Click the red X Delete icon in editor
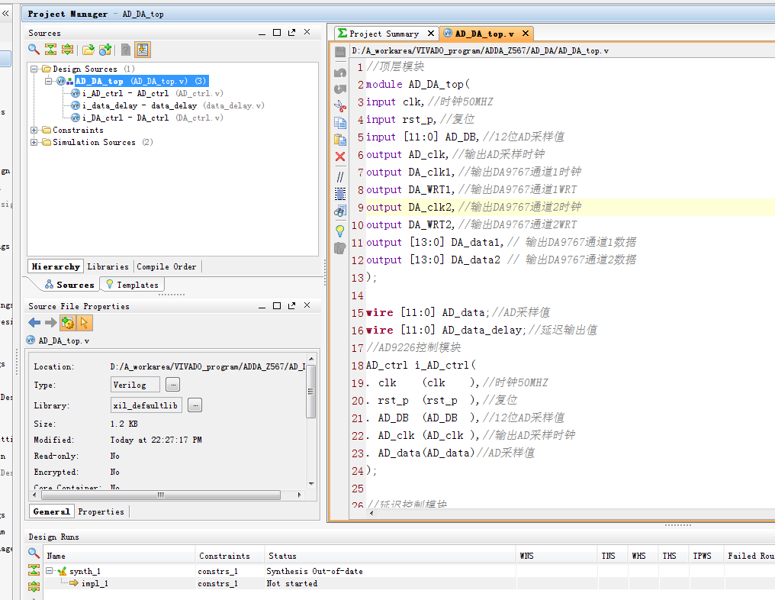775x600 pixels. (x=340, y=156)
